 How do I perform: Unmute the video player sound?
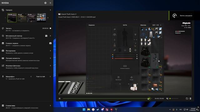pyautogui.click(x=167, y=99)
